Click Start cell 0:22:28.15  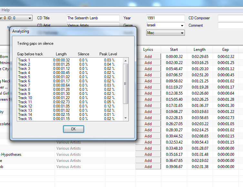coord(174,118)
